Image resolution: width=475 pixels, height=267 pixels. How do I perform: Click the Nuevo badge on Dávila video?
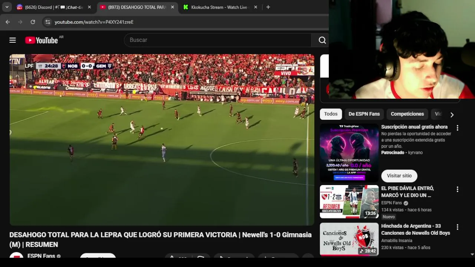point(389,217)
